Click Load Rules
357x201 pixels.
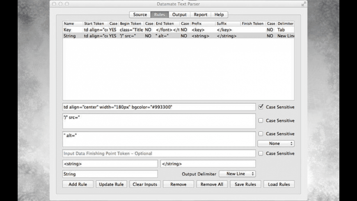(x=279, y=184)
